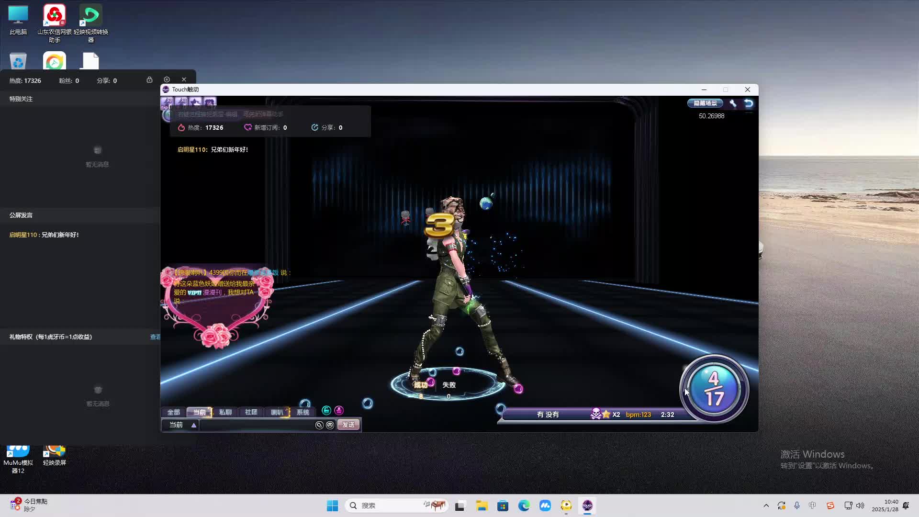Click the star buff icon in top-left
Viewport: 919px width, 517px height.
[x=195, y=102]
